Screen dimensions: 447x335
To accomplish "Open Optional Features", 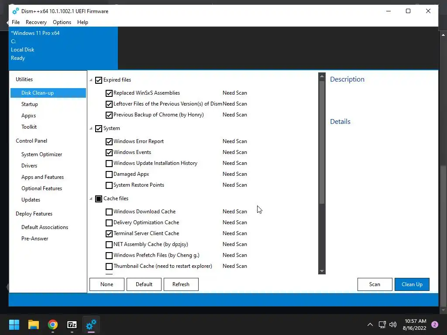I will pyautogui.click(x=41, y=188).
